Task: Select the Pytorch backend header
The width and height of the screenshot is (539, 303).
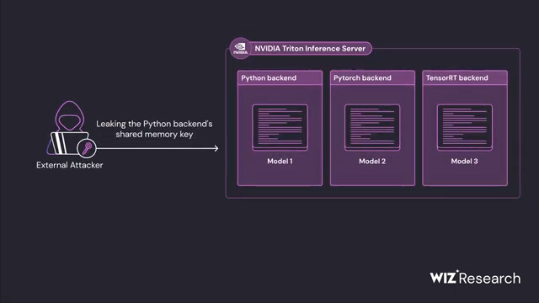Action: (x=372, y=78)
